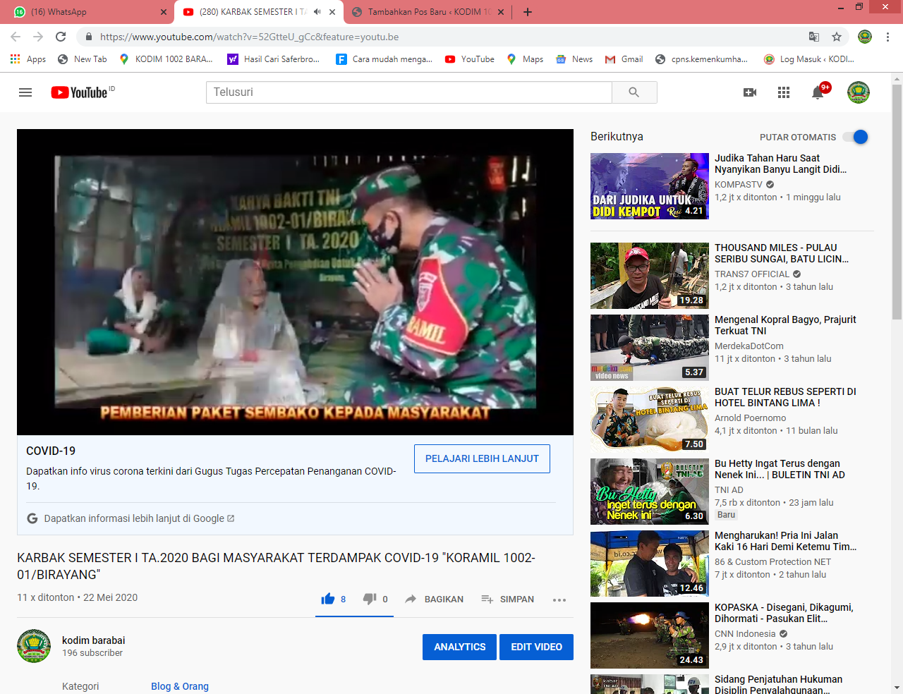Toggle Putar Otomatis autoplay switch
903x694 pixels.
click(x=856, y=137)
